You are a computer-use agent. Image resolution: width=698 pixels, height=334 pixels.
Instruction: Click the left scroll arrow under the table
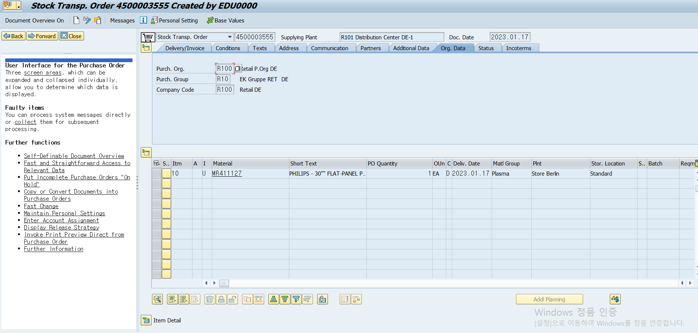[x=206, y=283]
